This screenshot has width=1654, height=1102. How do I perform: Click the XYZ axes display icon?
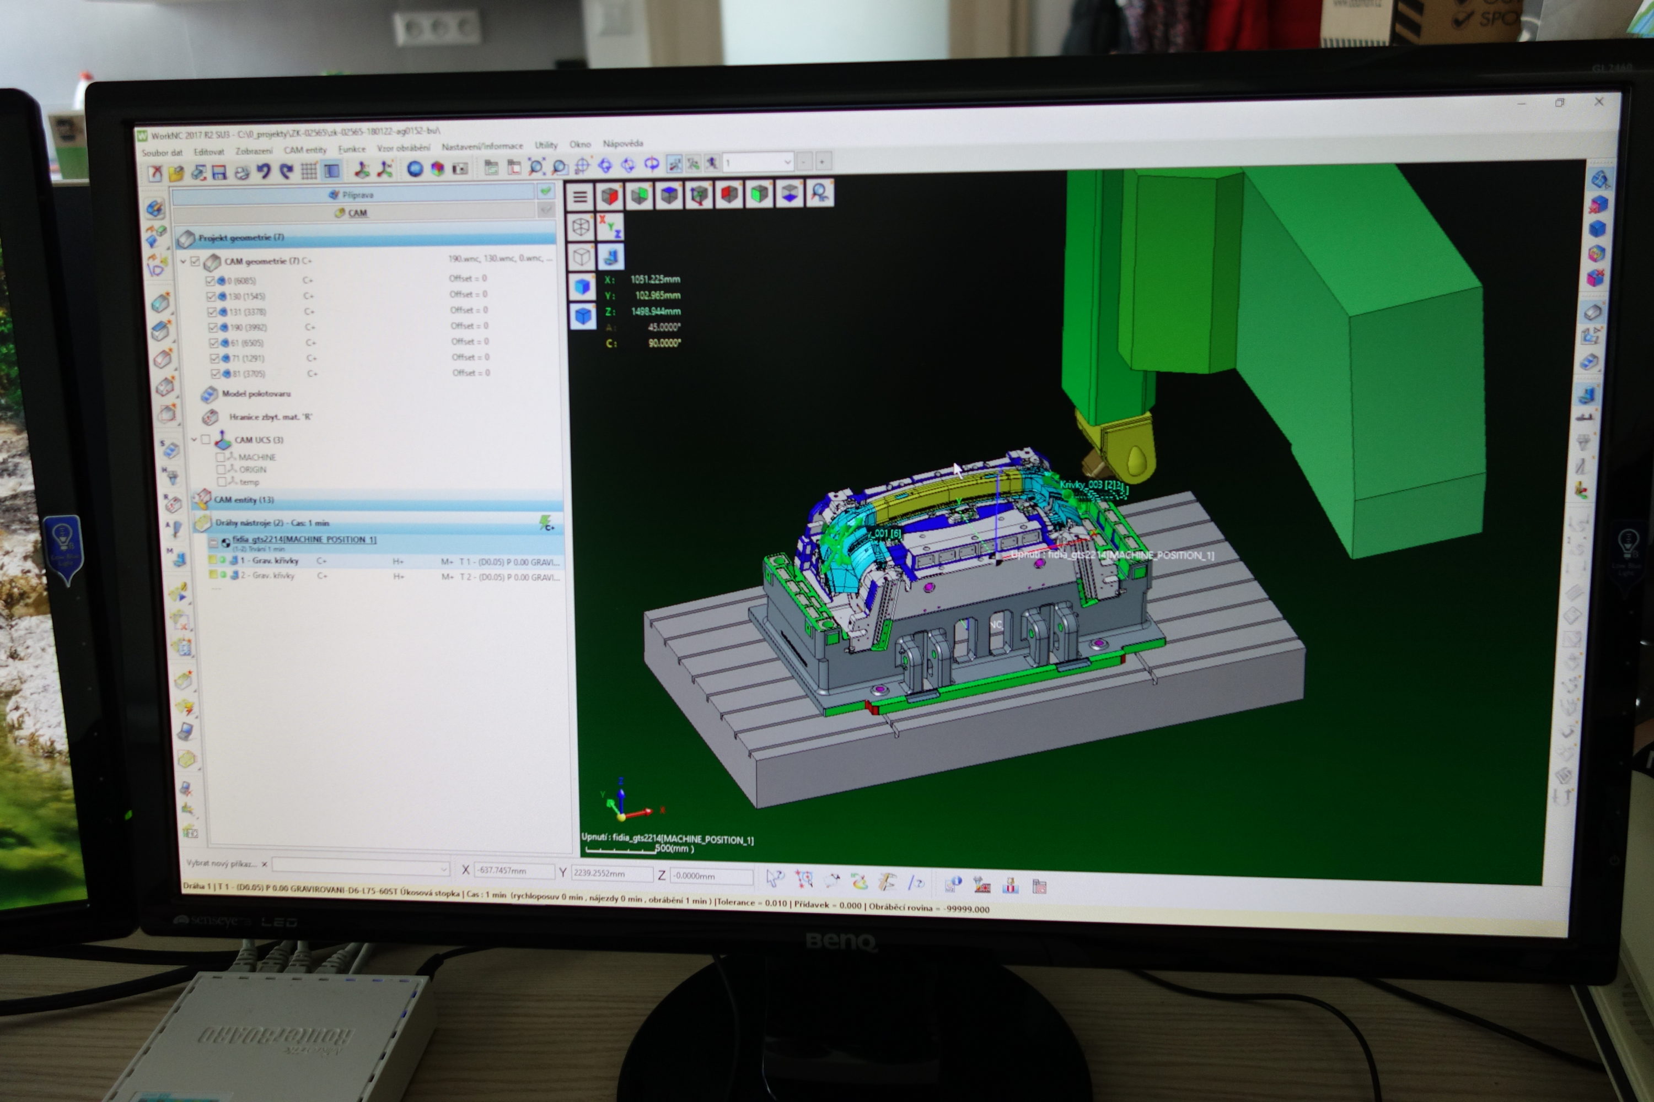coord(610,226)
